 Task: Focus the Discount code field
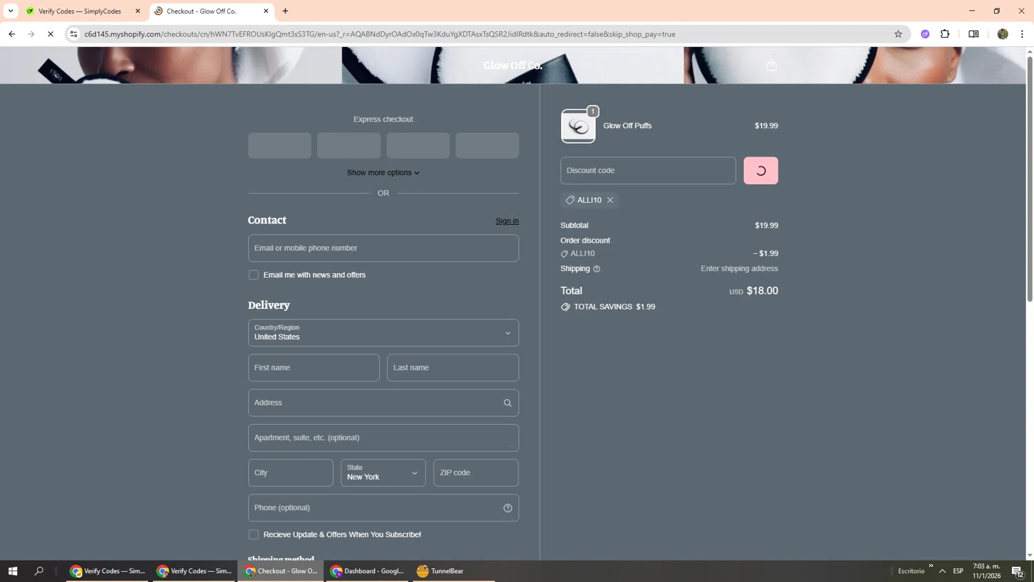(648, 171)
